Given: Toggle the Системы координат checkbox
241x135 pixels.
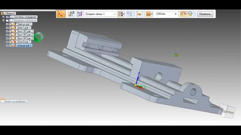Looking at the screenshot, I should (7, 17).
